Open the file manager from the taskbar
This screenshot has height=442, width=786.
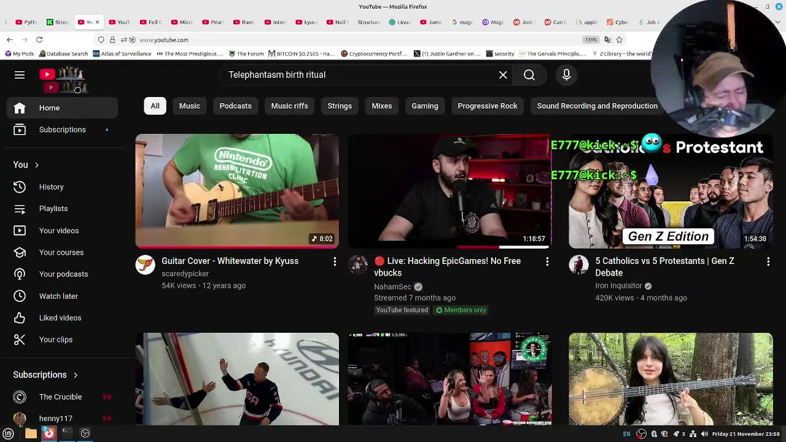tap(31, 434)
